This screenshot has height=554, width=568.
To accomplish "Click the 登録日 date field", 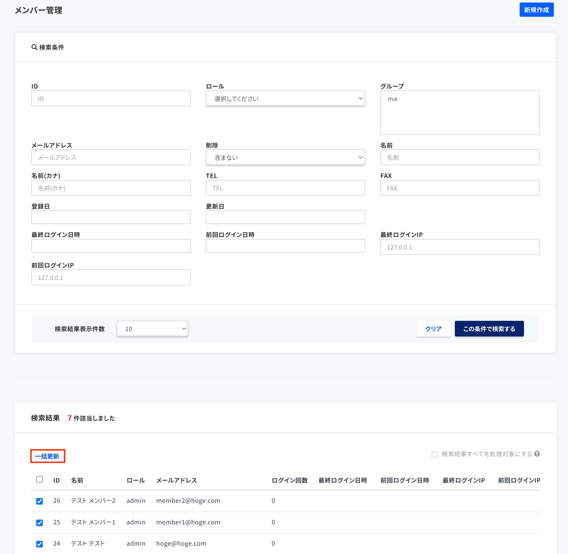I will coord(111,217).
